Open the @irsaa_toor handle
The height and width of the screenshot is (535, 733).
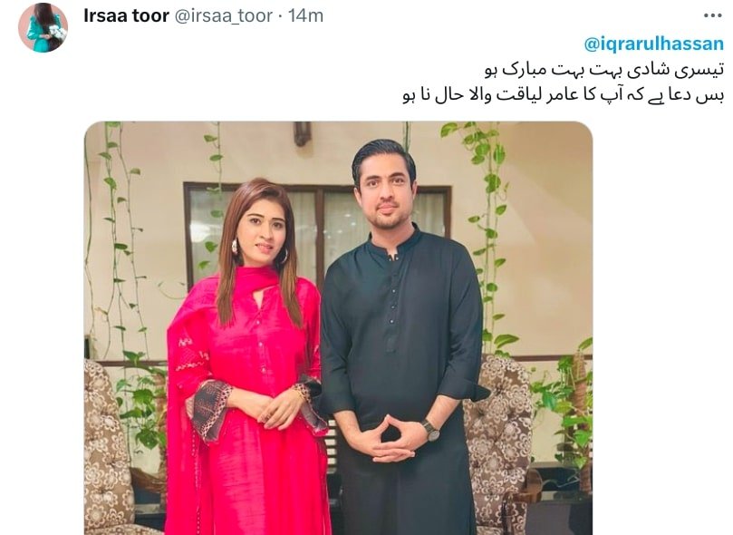(224, 16)
